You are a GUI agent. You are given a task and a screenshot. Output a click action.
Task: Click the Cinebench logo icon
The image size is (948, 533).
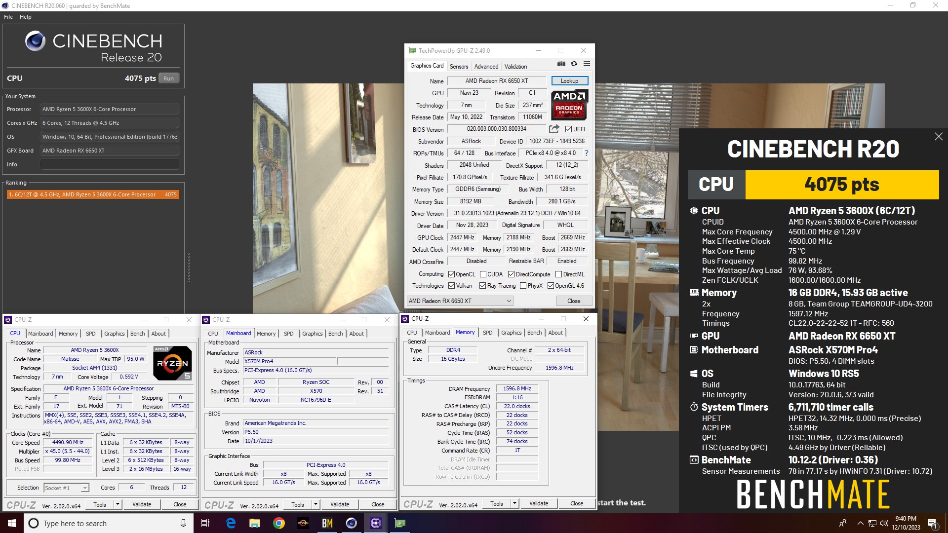coord(35,41)
